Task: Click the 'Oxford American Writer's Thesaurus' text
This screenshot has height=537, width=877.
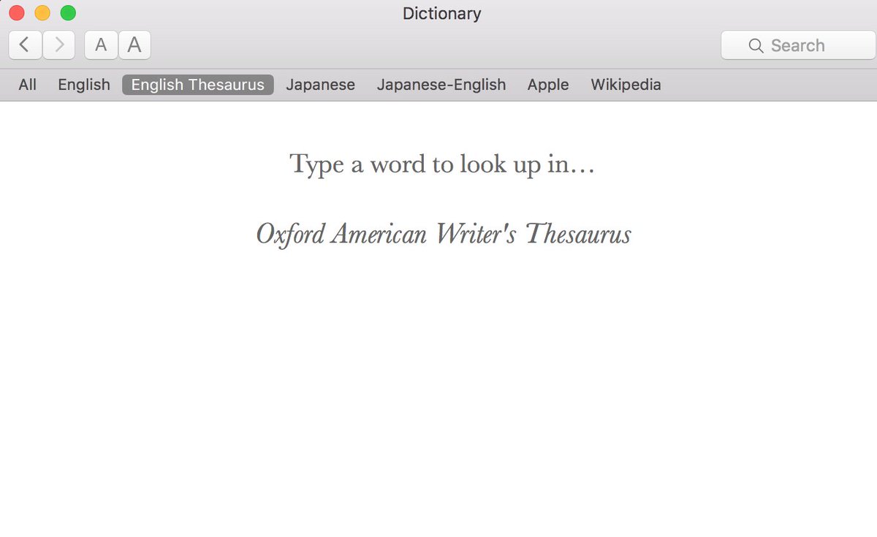Action: (x=444, y=235)
